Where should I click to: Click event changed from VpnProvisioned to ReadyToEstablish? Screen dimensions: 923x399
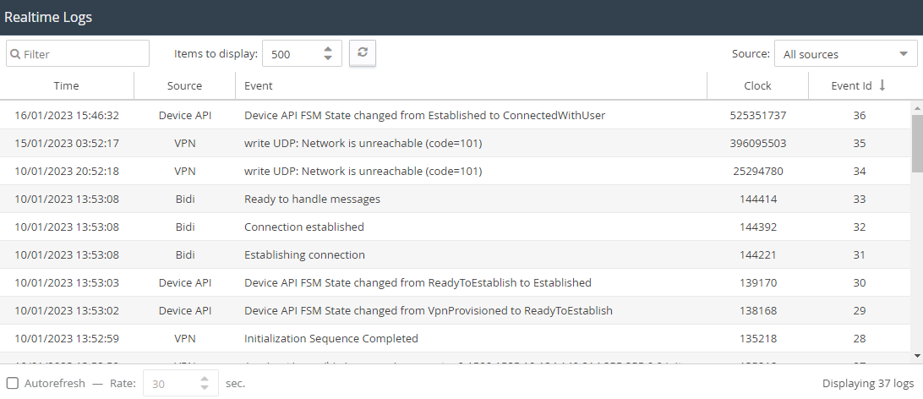[428, 310]
